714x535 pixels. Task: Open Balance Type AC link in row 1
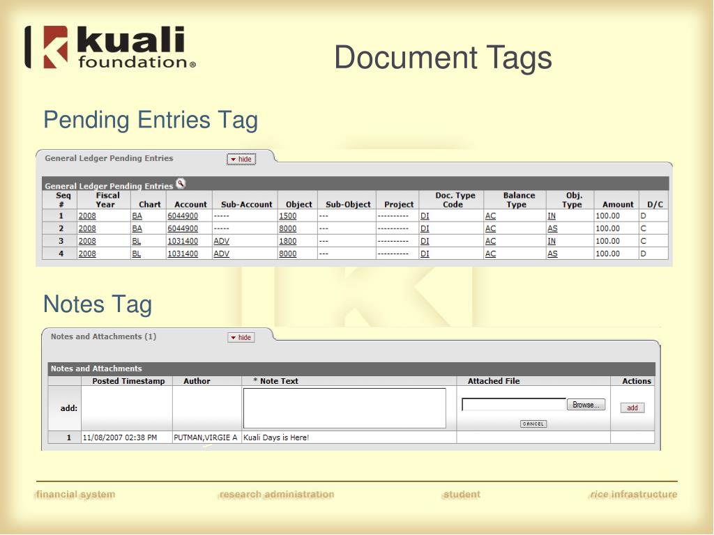click(x=490, y=216)
